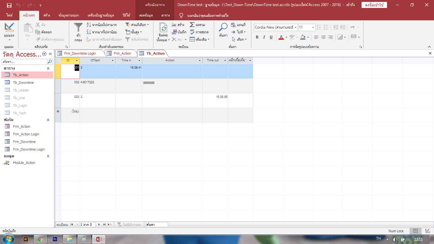Click Totals sigma (ผลรวม) icon
This screenshot has height=244, width=434.
[192, 25]
